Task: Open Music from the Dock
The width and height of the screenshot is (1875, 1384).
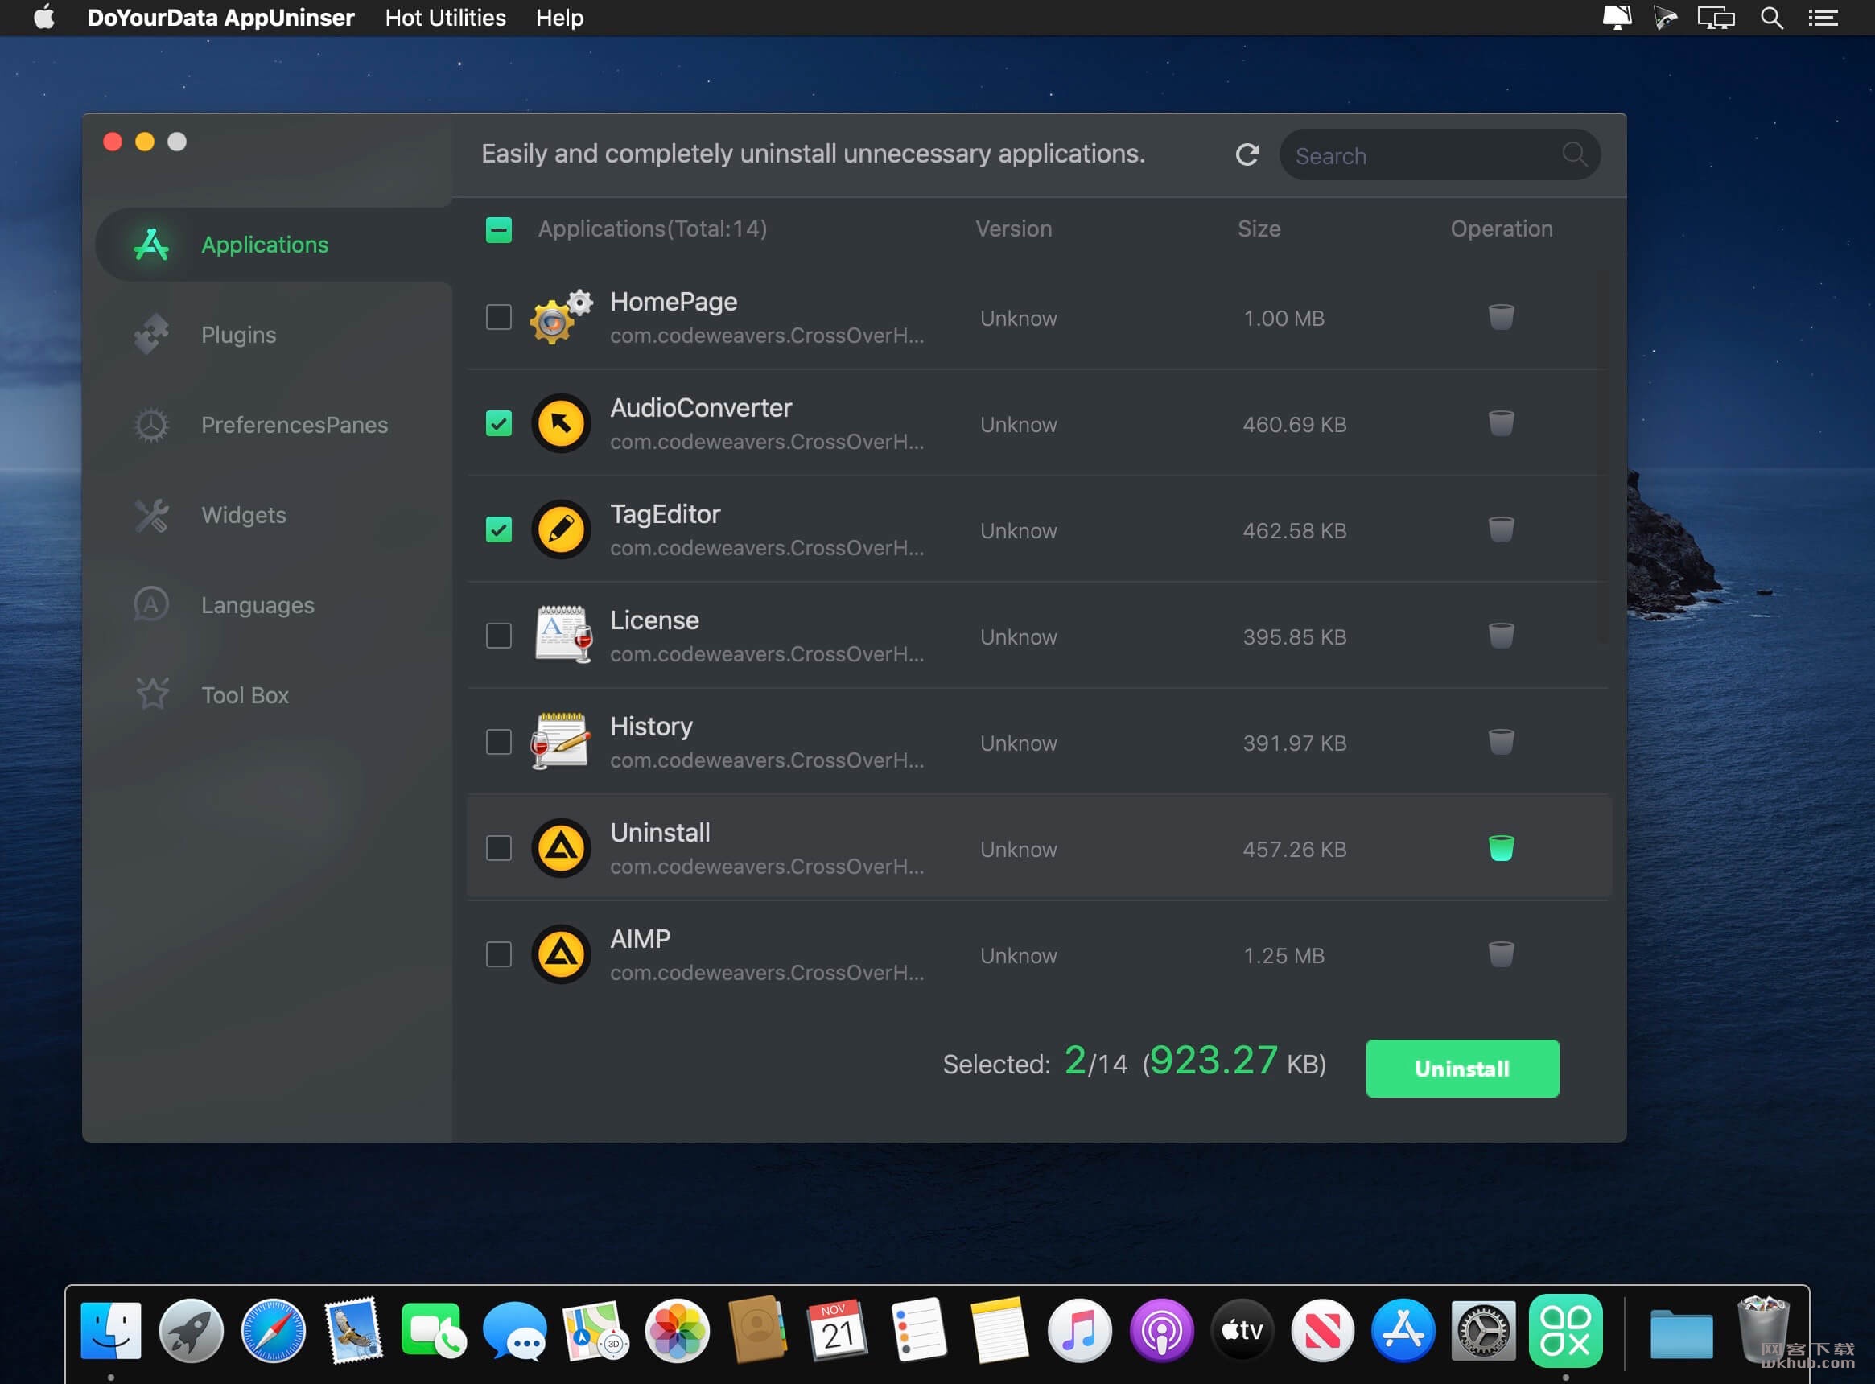Action: [1080, 1330]
